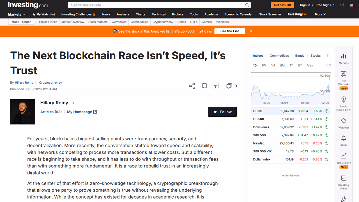
Task: Click the share article icon
Action: coord(192,86)
